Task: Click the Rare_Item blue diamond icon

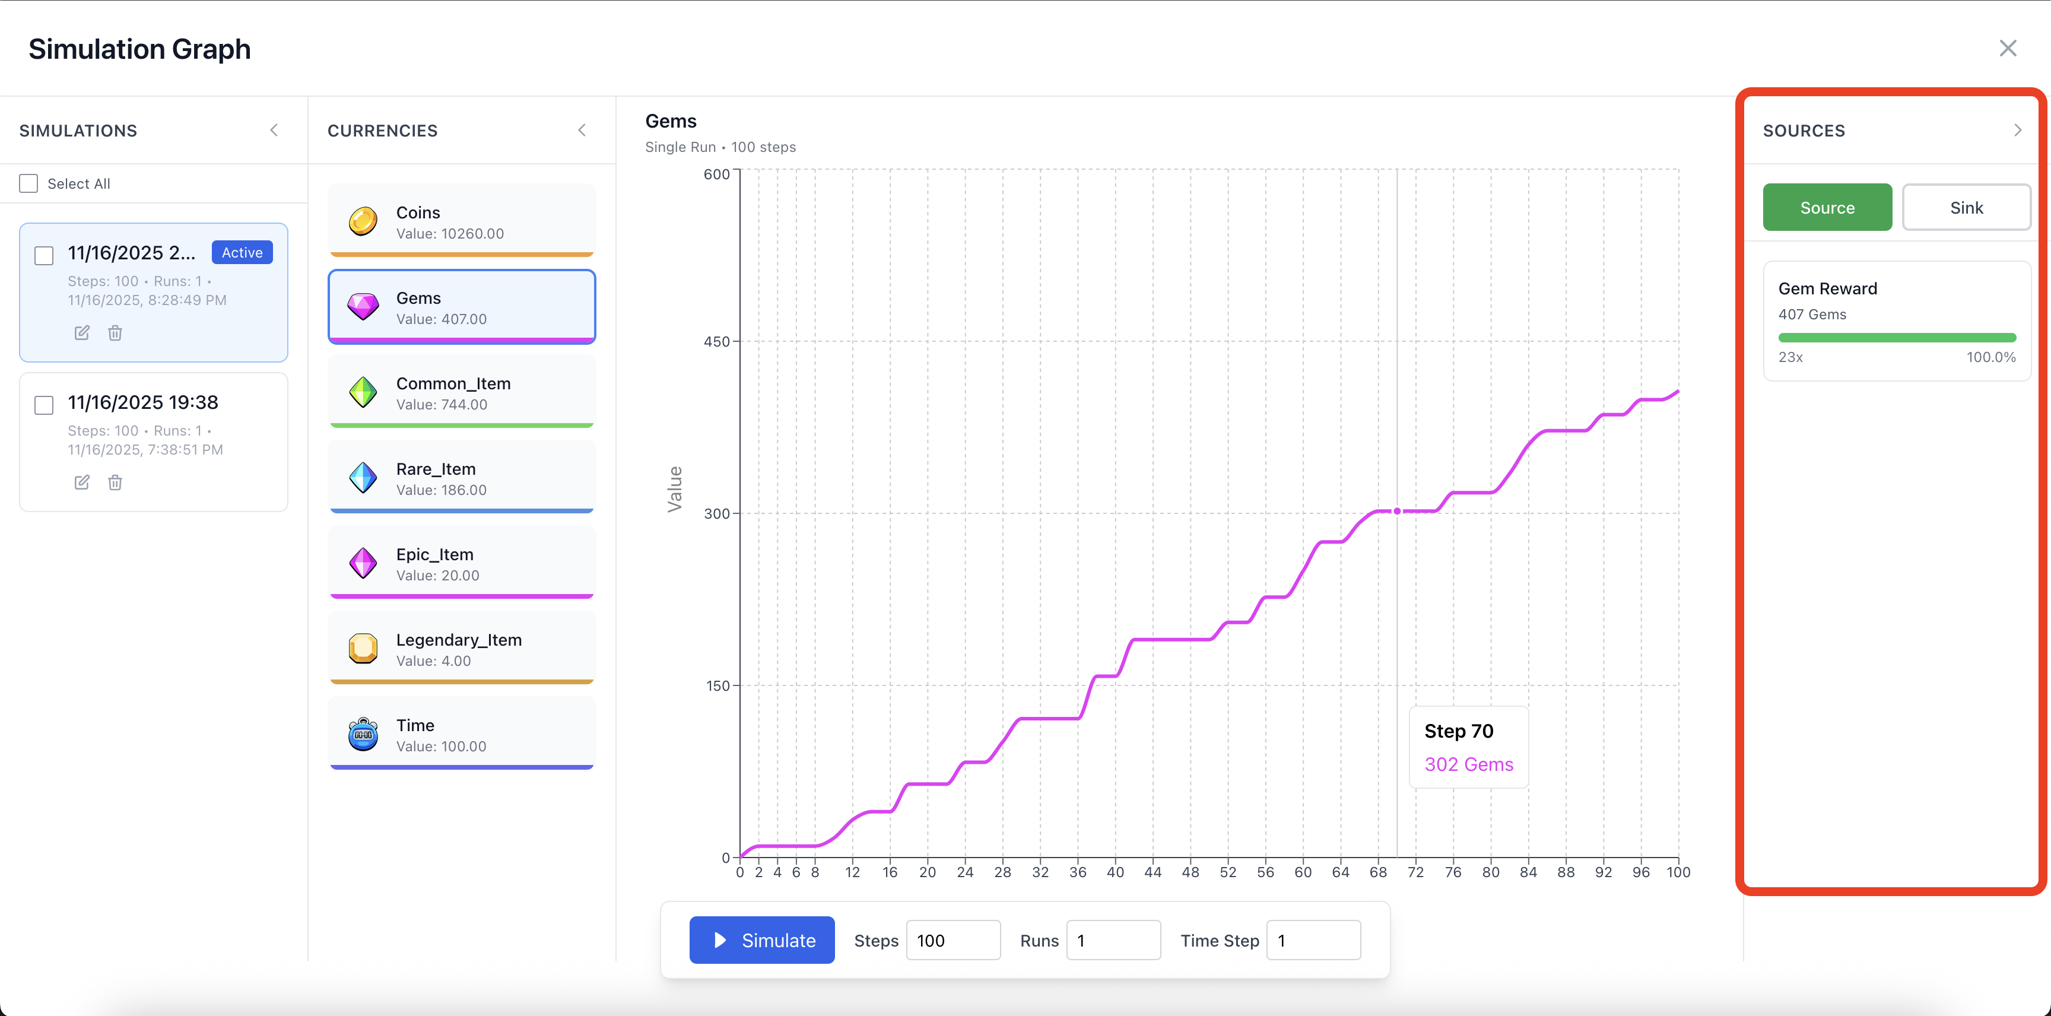Action: click(363, 478)
